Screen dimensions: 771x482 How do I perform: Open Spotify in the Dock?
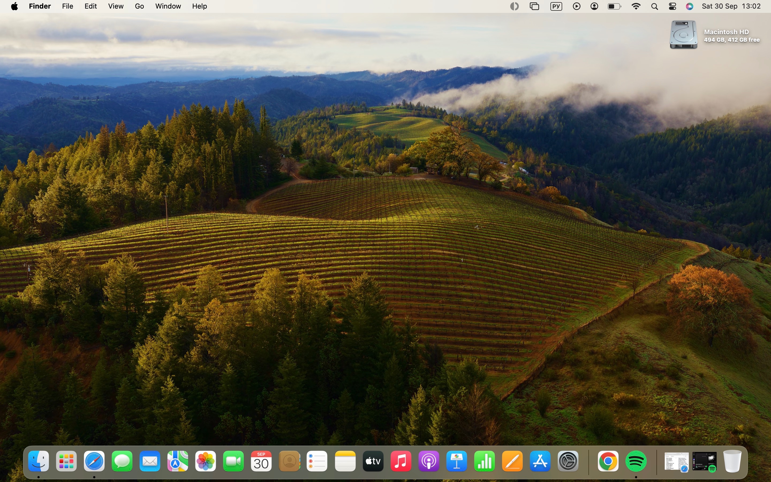(x=636, y=461)
